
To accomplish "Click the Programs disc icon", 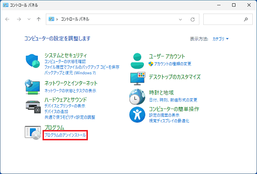I will (x=33, y=133).
